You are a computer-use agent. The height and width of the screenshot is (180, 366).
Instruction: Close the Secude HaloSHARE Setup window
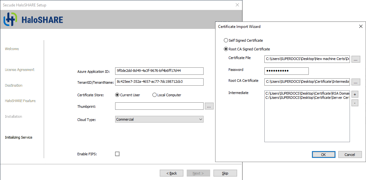tap(237, 5)
